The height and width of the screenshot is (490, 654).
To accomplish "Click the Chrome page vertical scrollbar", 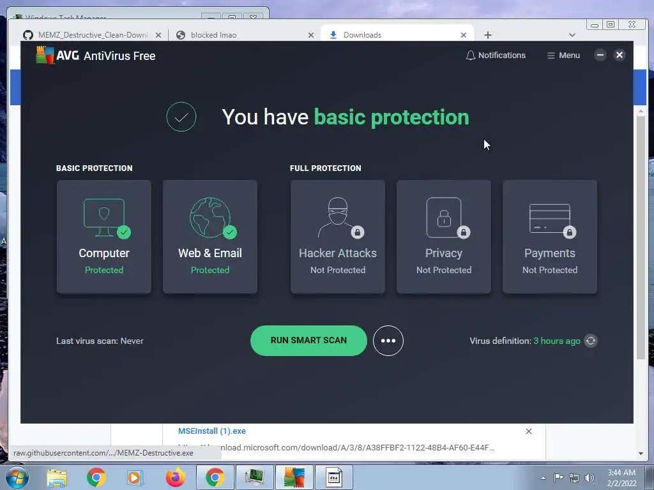I will 641,237.
